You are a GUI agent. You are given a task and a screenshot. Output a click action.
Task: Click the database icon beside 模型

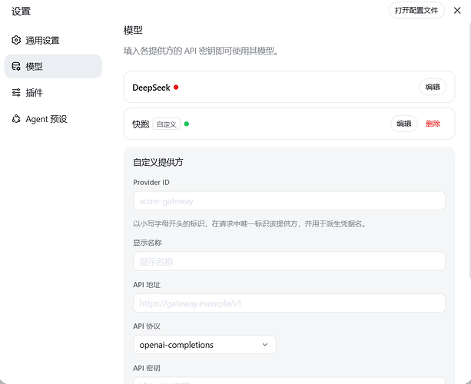coord(16,66)
